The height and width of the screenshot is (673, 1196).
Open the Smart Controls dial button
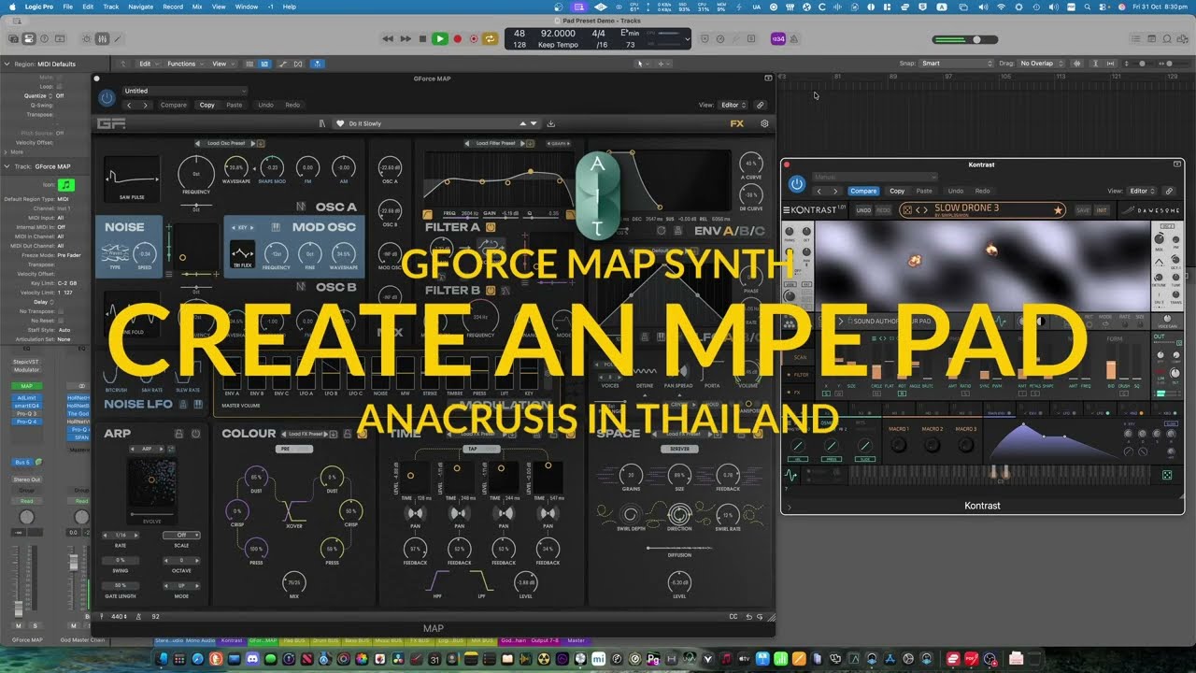87,38
